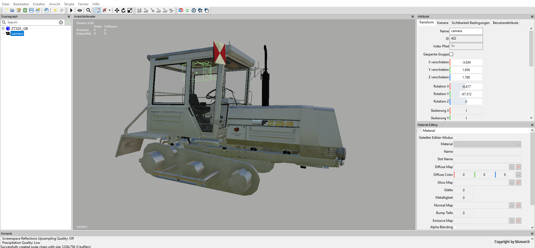Select the camera node in the Scenegraph

point(17,34)
